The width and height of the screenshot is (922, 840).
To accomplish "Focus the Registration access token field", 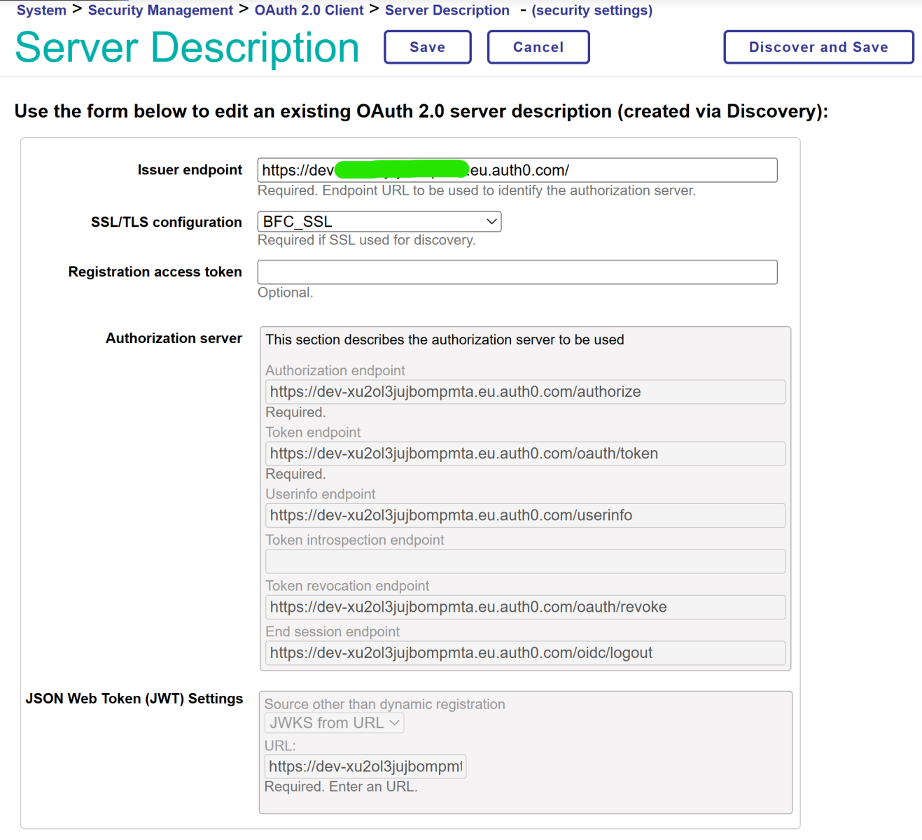I will point(517,272).
